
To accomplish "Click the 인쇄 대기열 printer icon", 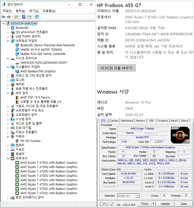I will [12, 128].
